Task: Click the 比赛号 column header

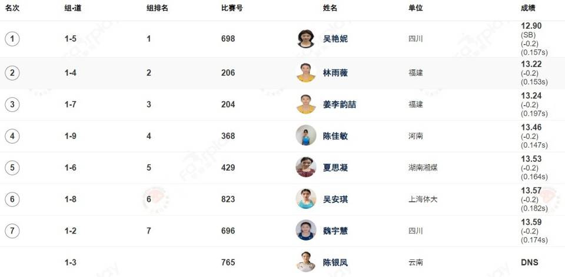Action: [x=232, y=9]
